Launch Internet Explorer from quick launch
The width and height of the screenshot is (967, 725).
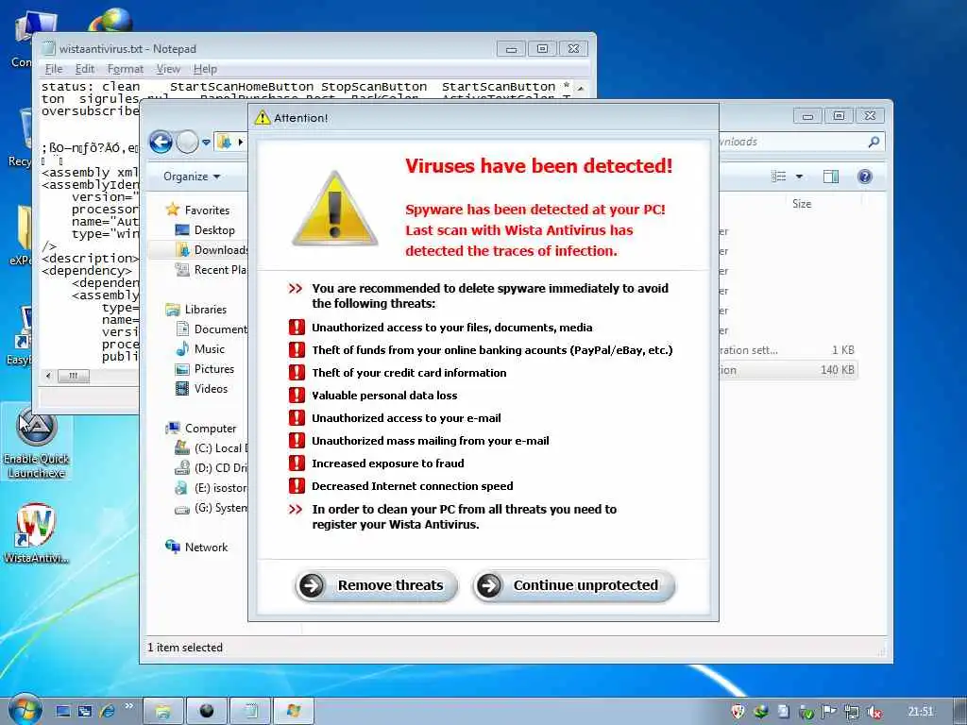(107, 712)
